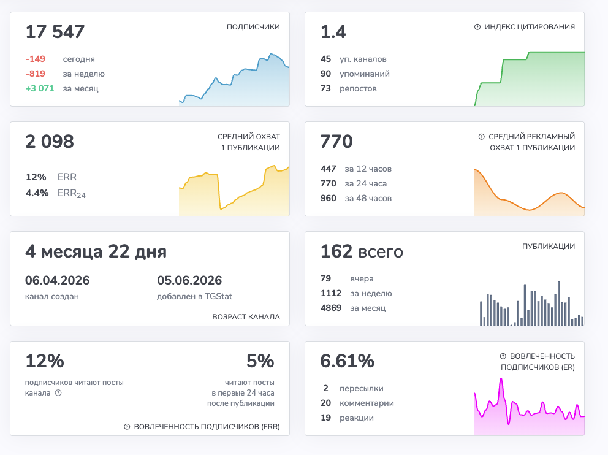Select the 'упоминаний' row showing 90
The width and height of the screenshot is (608, 455).
[355, 74]
